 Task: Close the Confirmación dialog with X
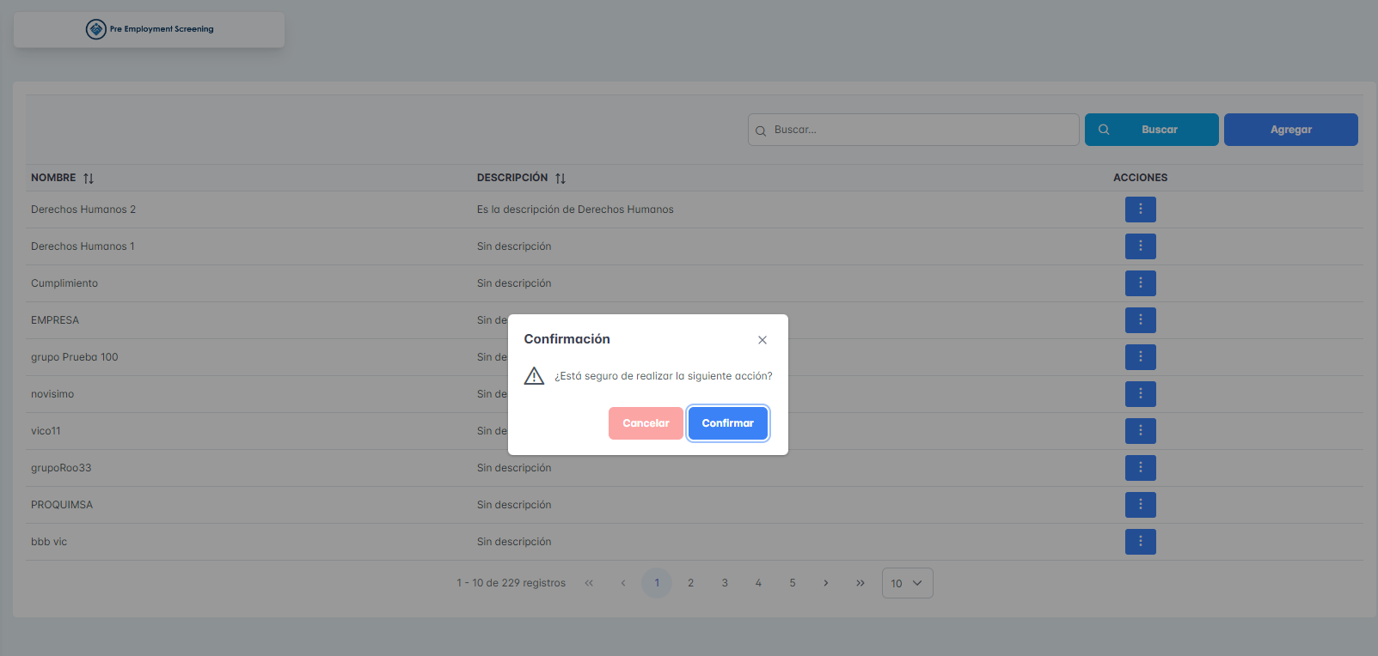(762, 340)
